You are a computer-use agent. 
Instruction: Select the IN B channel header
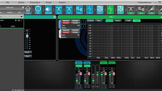tap(87, 63)
